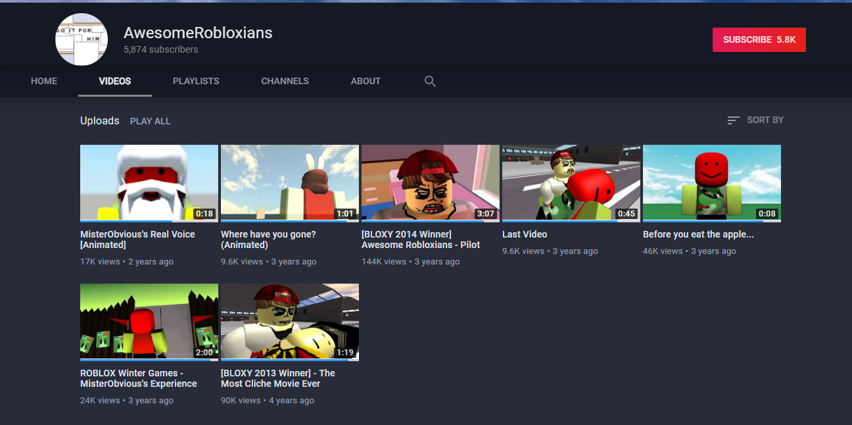
Task: Click 90K views • 4 years ago text
Action: click(x=268, y=401)
